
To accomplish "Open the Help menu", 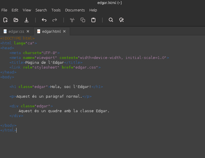I will (93, 10).
